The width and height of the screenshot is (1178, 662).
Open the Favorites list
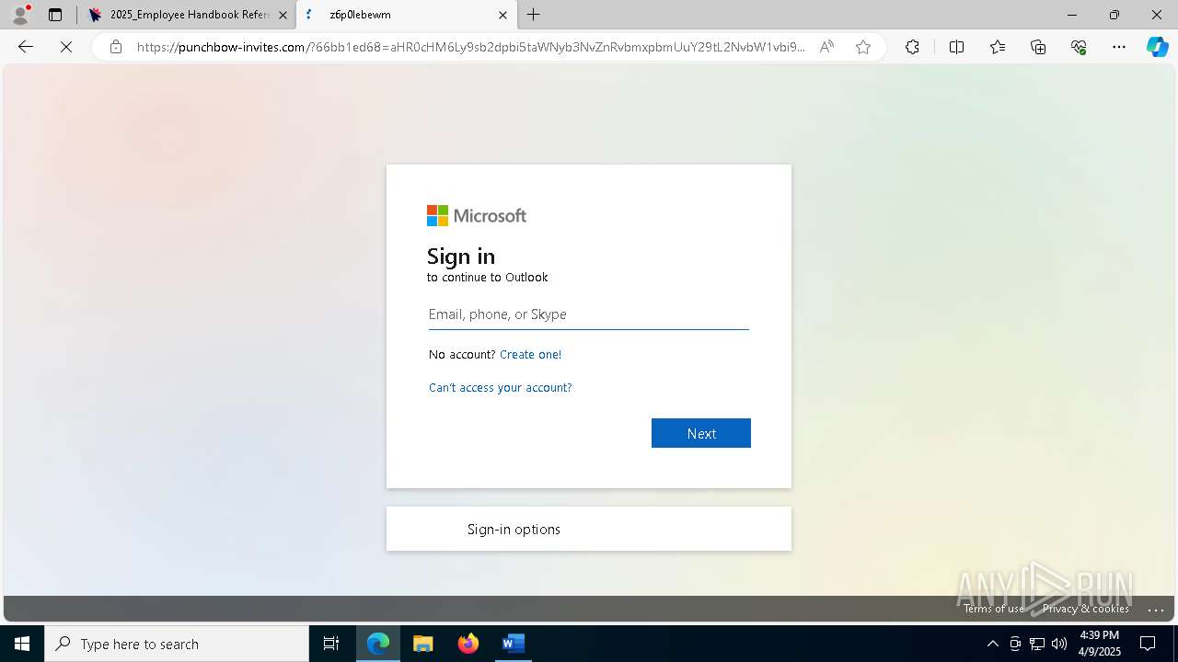click(x=998, y=47)
